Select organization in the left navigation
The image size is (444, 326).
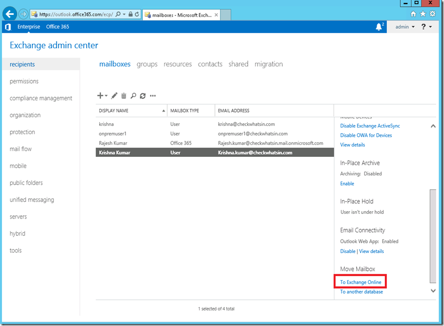click(25, 115)
